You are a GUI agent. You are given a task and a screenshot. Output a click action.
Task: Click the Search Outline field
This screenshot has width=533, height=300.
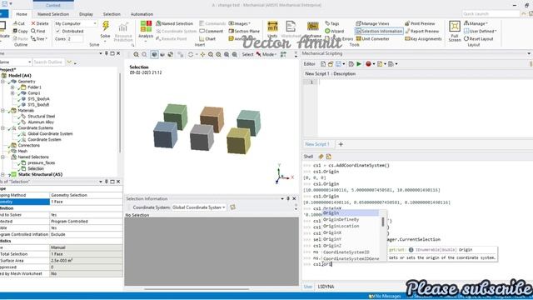(x=48, y=62)
